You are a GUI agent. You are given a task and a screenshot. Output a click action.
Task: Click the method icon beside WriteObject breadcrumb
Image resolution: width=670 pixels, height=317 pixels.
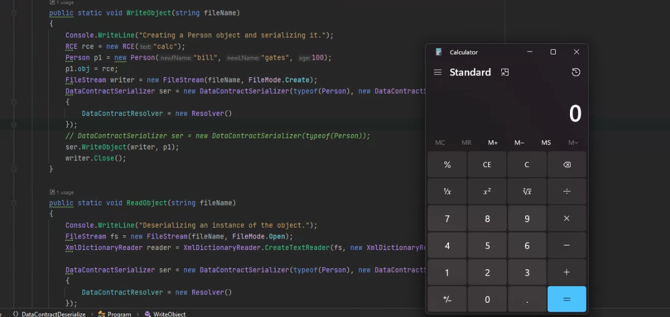coord(147,314)
